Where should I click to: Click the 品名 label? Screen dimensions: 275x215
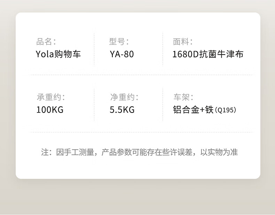click(46, 42)
